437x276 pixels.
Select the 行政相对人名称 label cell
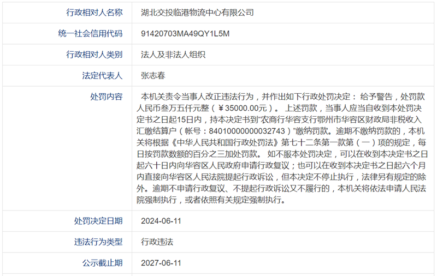click(x=94, y=12)
